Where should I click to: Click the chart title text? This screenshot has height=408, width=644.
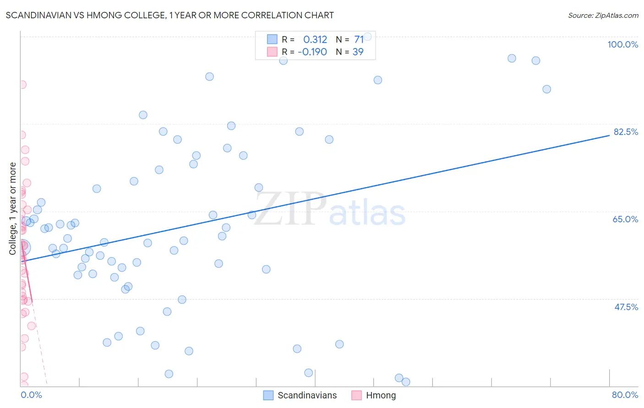169,15
